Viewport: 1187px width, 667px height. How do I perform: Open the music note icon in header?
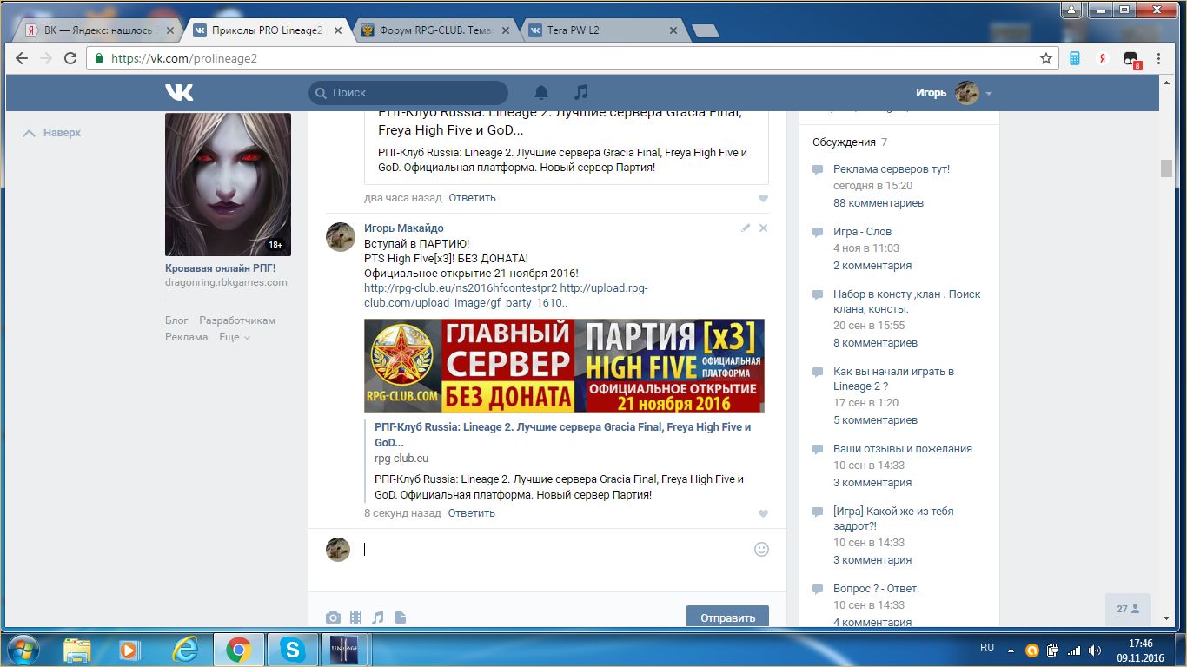pos(581,93)
